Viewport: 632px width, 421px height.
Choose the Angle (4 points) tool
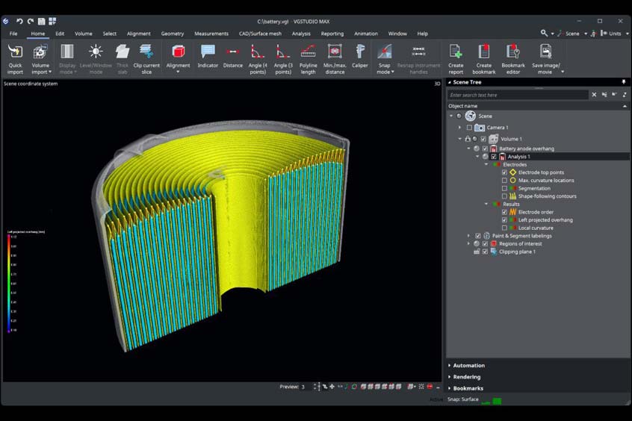(258, 52)
